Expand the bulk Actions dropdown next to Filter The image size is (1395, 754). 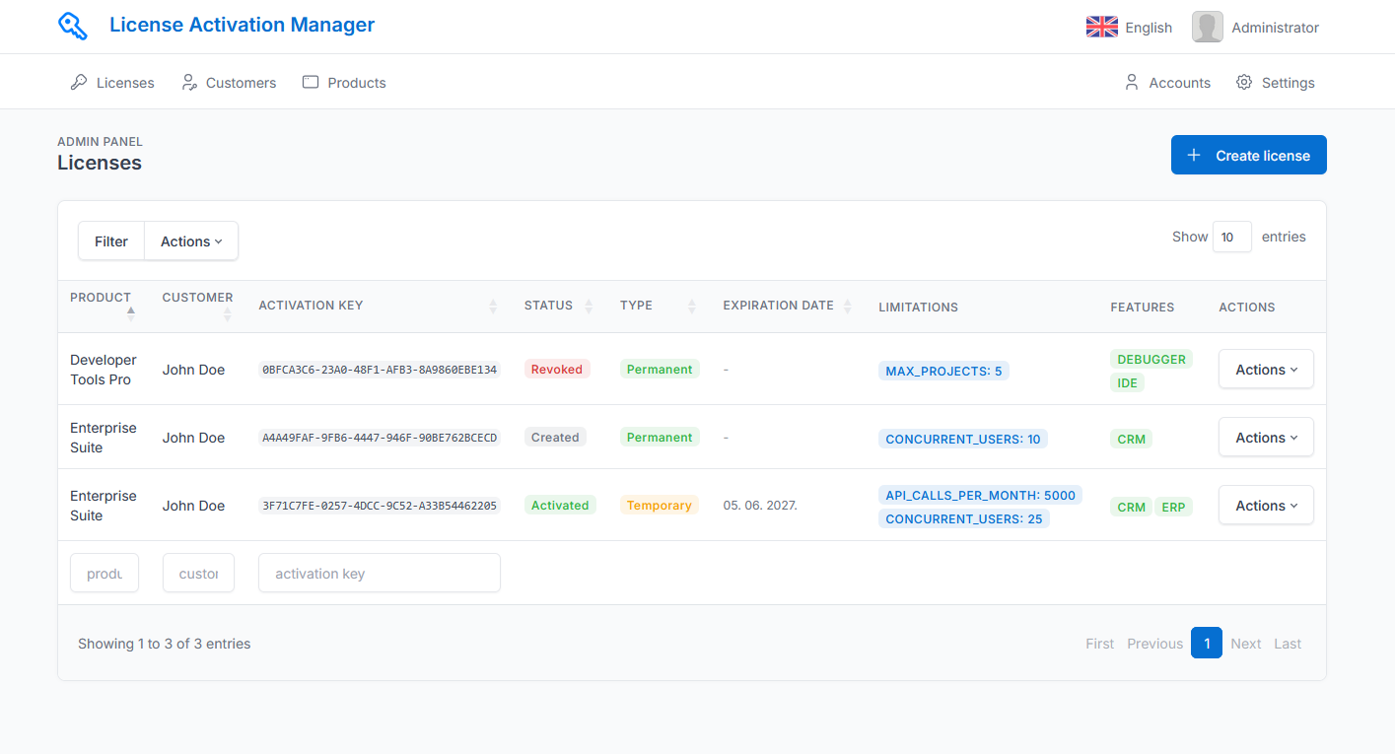coord(191,241)
